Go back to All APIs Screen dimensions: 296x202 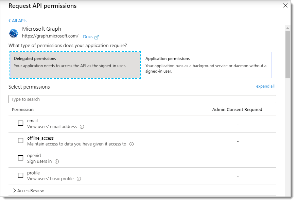[x=19, y=21]
